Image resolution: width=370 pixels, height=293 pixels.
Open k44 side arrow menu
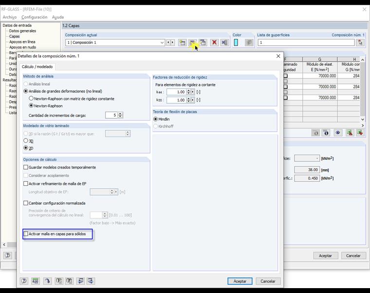coord(193,92)
